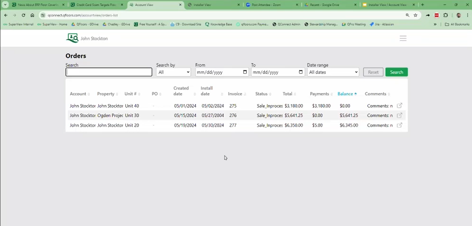Expand the Search by dropdown
Viewport: 472px width, 226px height.
click(173, 72)
